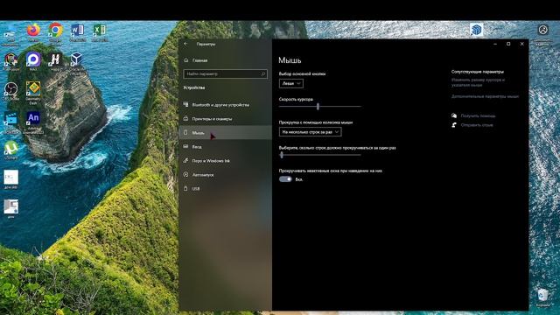Launch Google Chrome desktop shortcut
Viewport: 560px width, 315px height.
pyautogui.click(x=55, y=31)
